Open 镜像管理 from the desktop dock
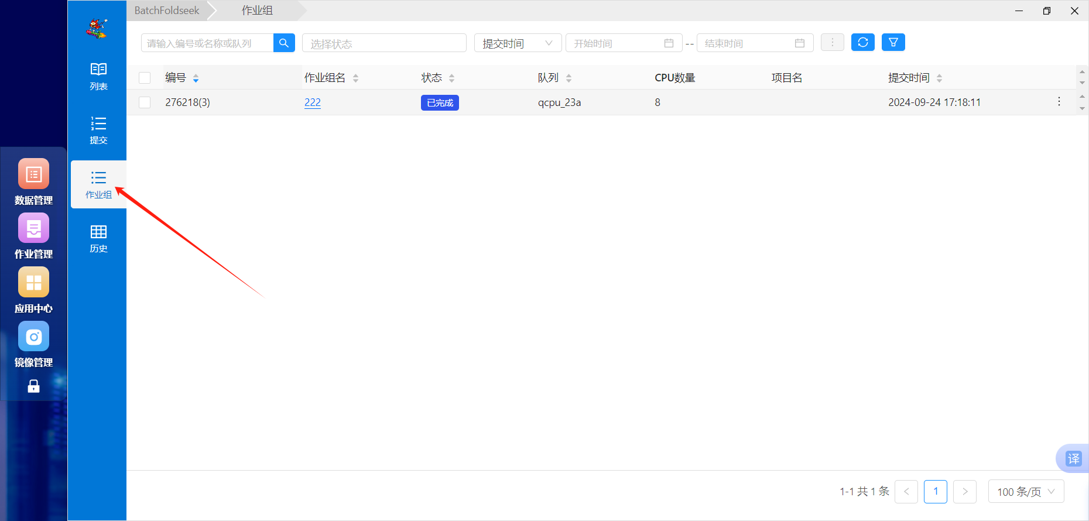The image size is (1089, 521). [x=33, y=344]
